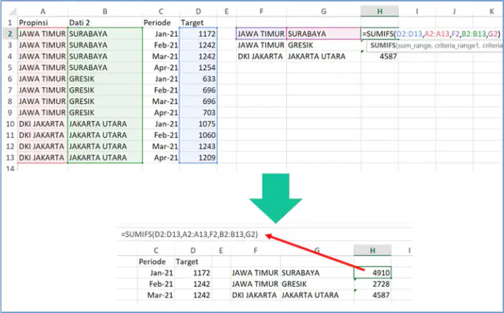Screen dimensions: 504x313
Task: Click Target value 696 in row 7
Action: tap(199, 90)
